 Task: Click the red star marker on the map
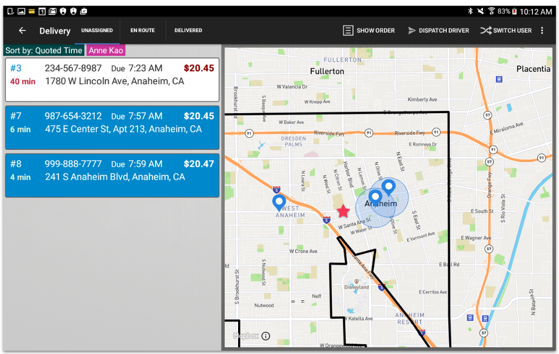point(343,211)
